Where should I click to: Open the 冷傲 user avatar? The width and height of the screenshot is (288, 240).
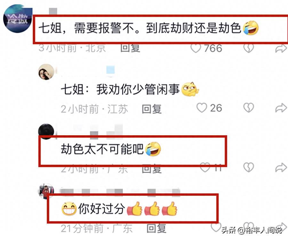[18, 19]
